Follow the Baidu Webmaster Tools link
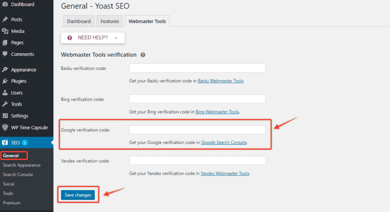This screenshot has height=212, width=390. click(x=221, y=81)
